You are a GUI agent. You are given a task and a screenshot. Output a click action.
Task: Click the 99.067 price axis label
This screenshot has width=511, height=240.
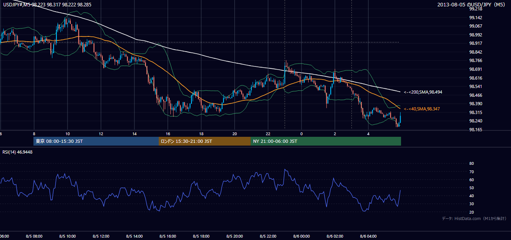(475, 26)
